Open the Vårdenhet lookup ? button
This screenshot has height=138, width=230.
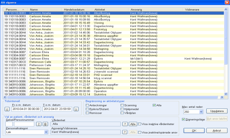[125, 124]
